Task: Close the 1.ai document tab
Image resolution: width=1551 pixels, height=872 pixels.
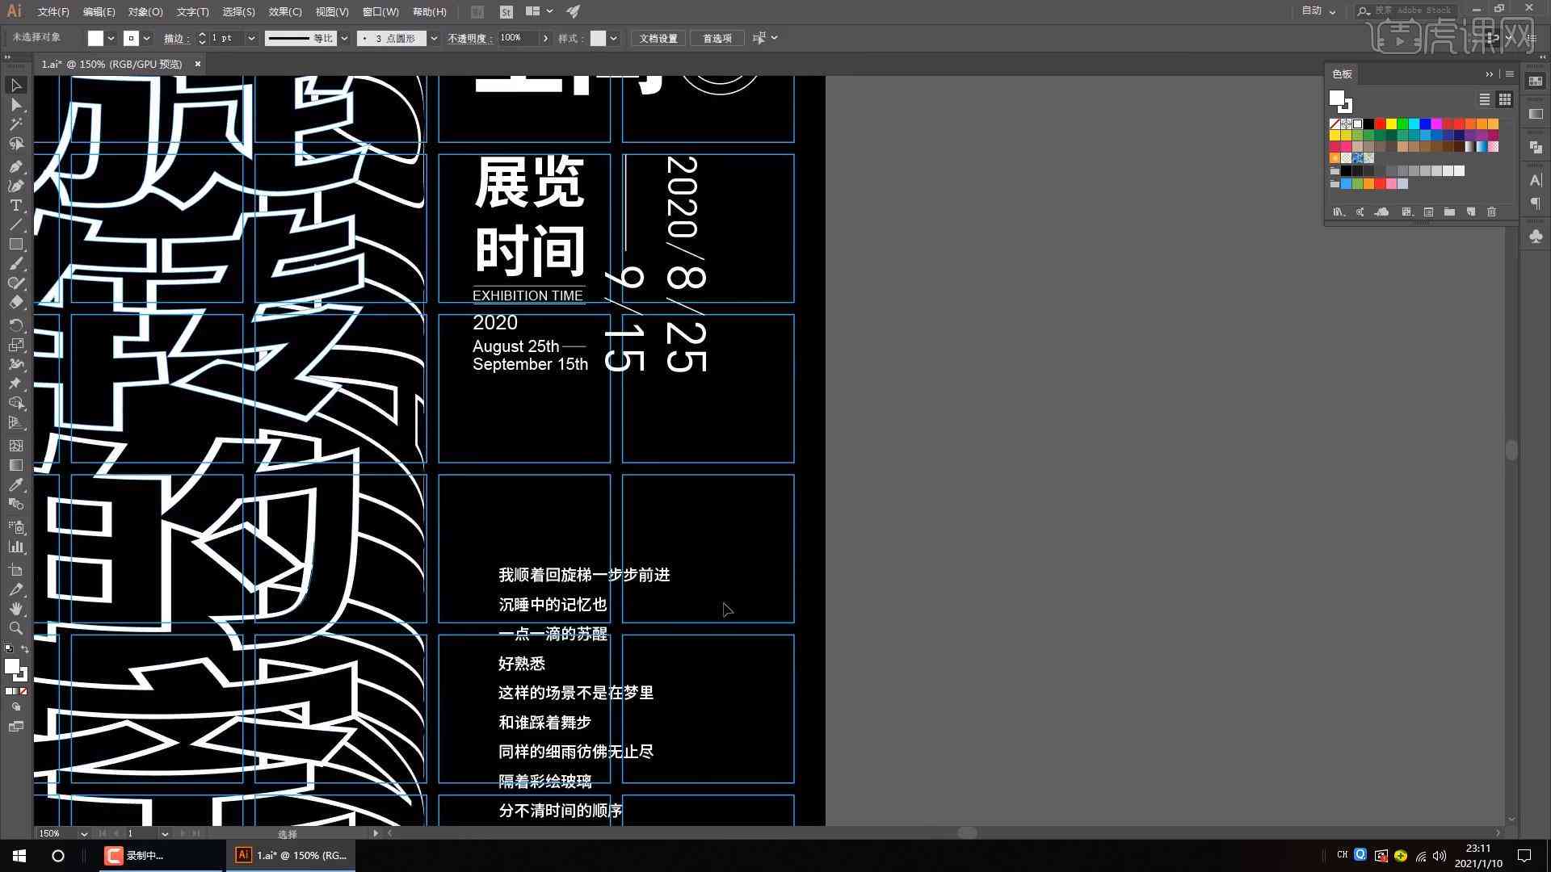Action: 197,64
